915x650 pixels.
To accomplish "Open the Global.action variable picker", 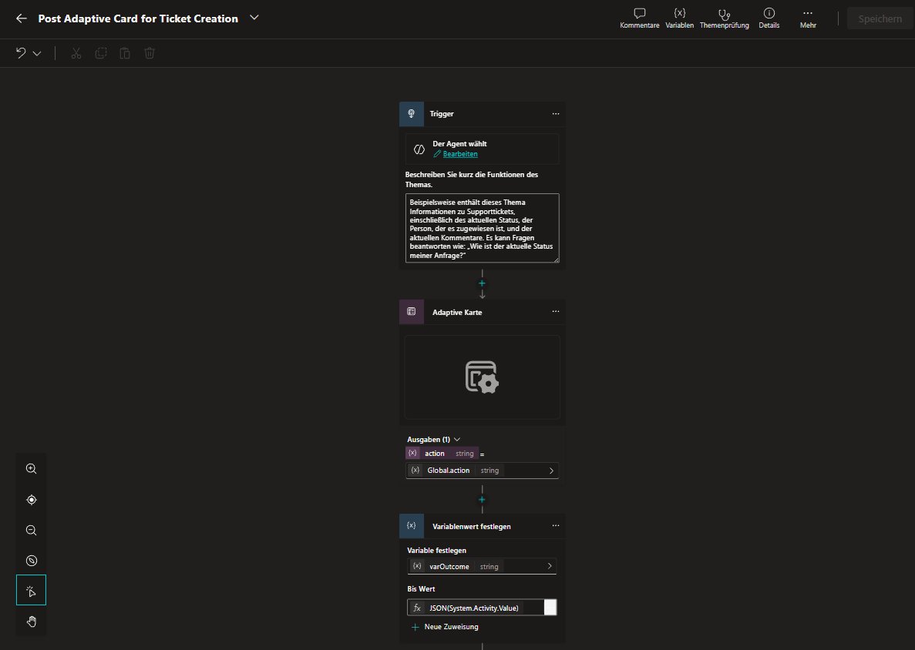I will tap(482, 471).
